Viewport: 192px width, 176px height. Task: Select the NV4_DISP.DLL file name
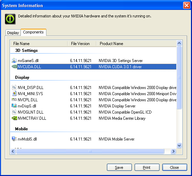click(x=31, y=88)
